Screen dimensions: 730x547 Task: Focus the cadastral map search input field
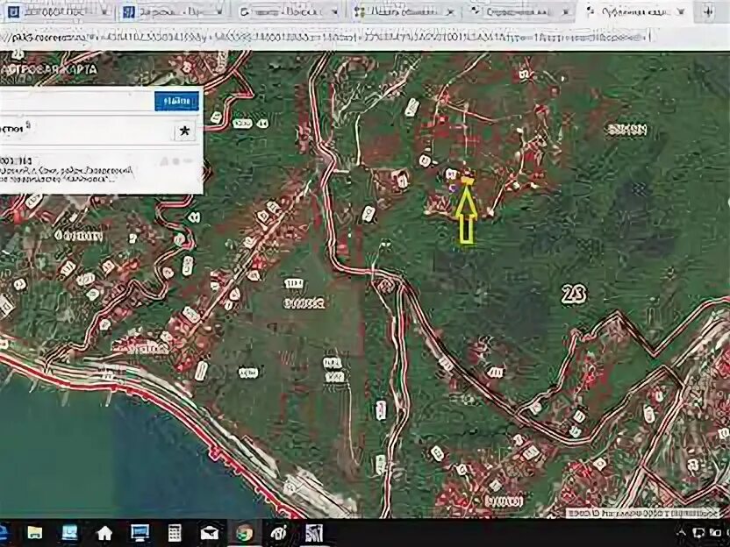point(77,101)
